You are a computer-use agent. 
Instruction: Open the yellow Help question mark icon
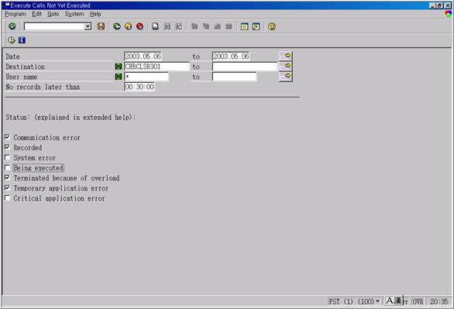point(272,26)
